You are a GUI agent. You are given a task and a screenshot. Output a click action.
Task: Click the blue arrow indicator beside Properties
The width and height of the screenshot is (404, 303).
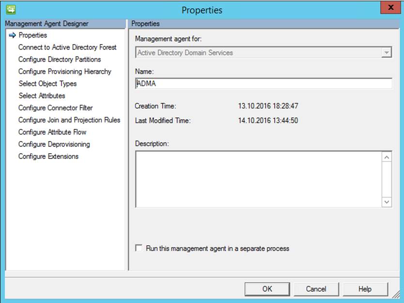pyautogui.click(x=12, y=35)
